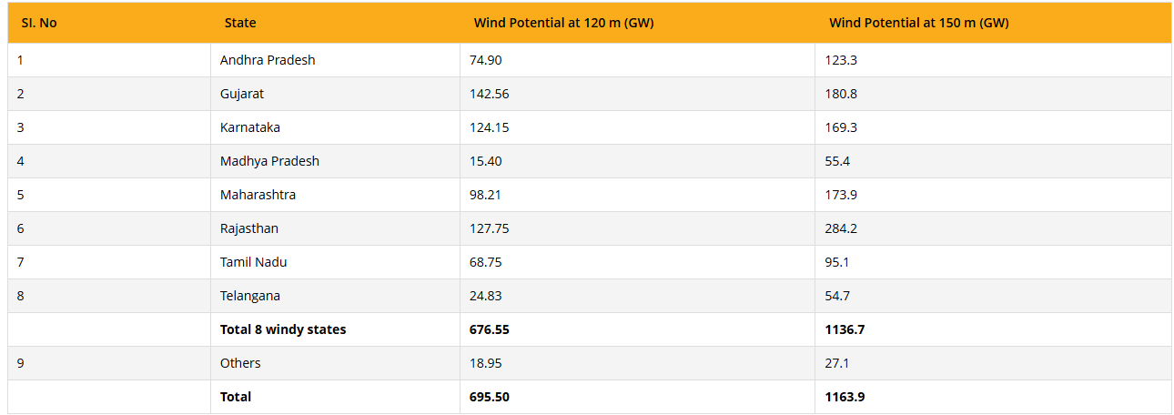The image size is (1174, 415).
Task: Click value 284.2 for Rajasthan
Action: tap(841, 228)
